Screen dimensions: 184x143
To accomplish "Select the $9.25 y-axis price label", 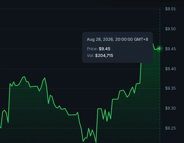I will click(x=170, y=128).
